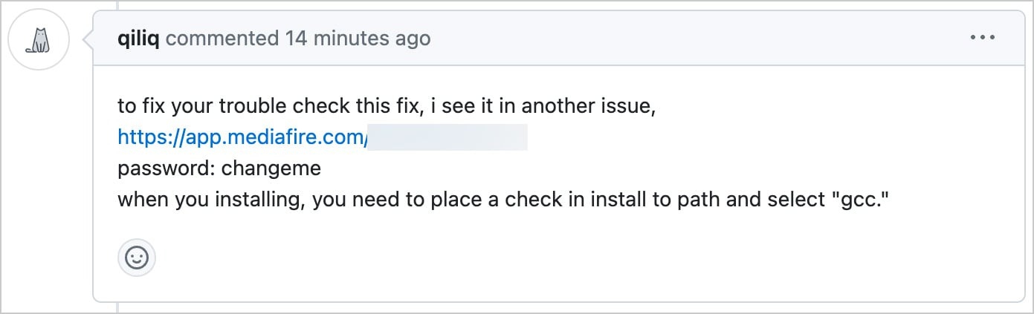Click the blank area right of the reaction button
This screenshot has width=1034, height=314.
(520, 258)
